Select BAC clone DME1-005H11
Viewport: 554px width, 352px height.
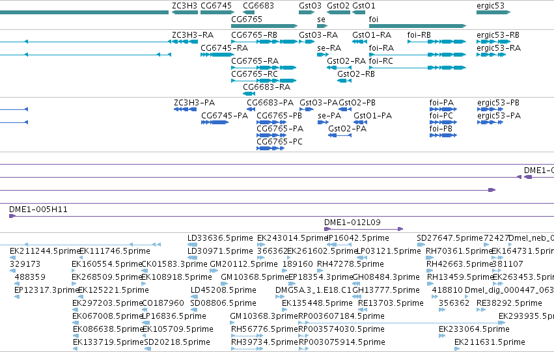[38, 210]
